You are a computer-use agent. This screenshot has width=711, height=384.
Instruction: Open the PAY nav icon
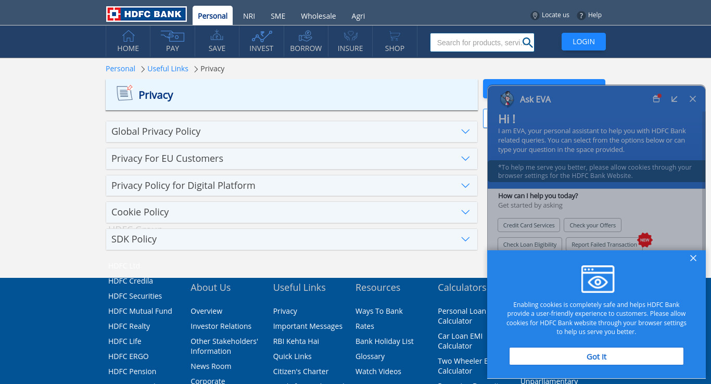coord(172,36)
